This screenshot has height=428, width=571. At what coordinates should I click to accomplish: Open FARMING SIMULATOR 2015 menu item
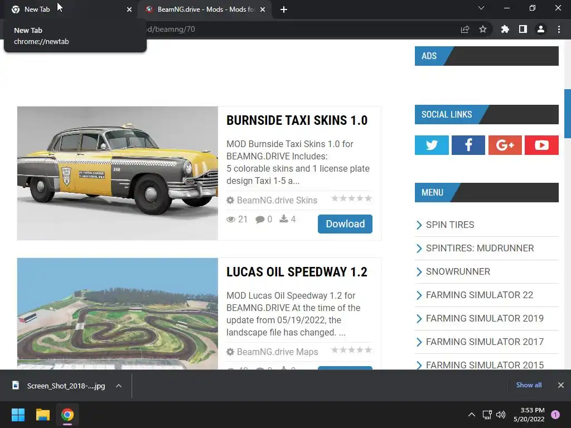point(485,365)
